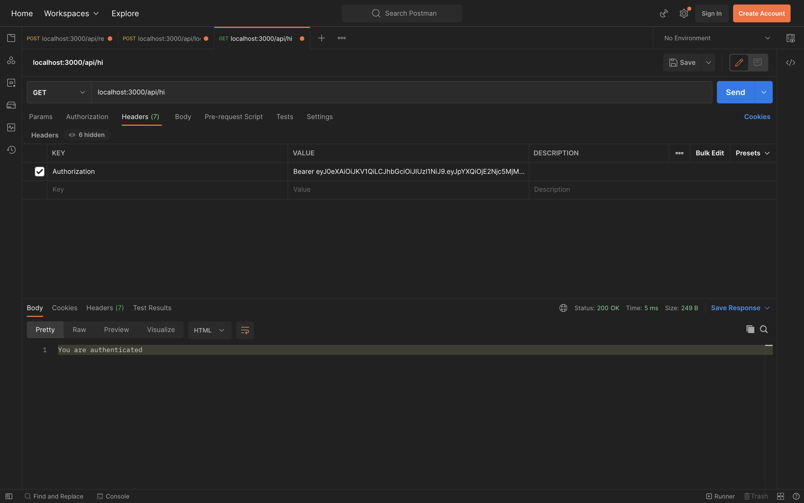The image size is (804, 503).
Task: Click the Search Postman field
Action: click(x=402, y=13)
